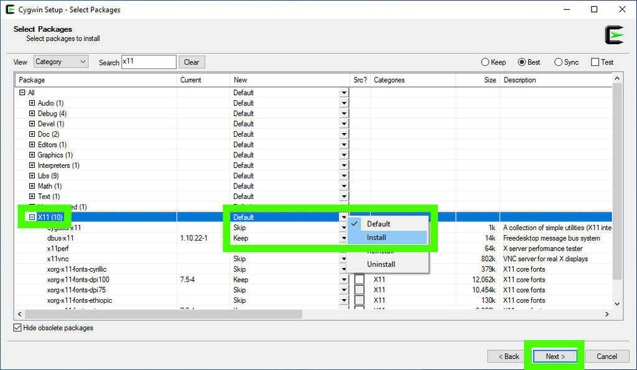
Task: Open New dropdown arrow for xorg-x11-fonts-dpi100
Action: (x=344, y=279)
